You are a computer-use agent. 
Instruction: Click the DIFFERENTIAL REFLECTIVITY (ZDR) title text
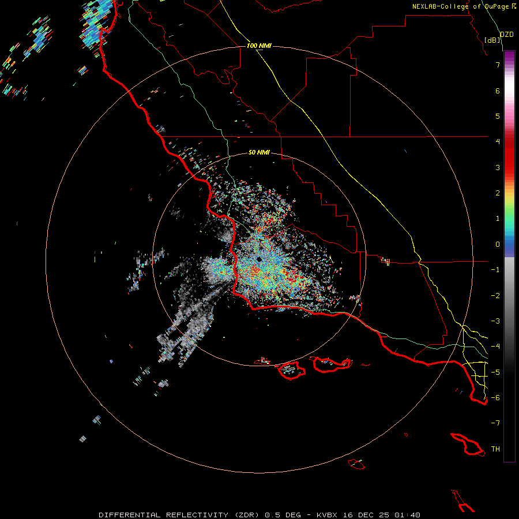(180, 515)
